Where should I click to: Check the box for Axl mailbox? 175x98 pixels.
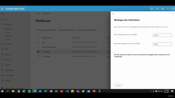[38, 42]
